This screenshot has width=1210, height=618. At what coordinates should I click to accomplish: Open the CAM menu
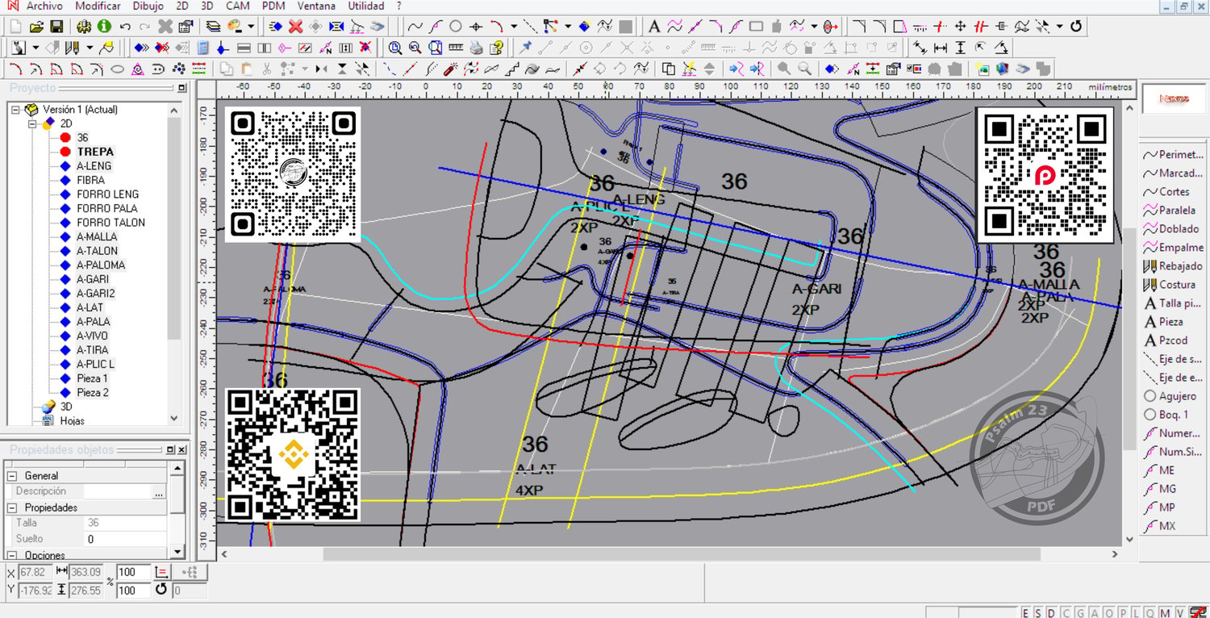click(x=238, y=6)
